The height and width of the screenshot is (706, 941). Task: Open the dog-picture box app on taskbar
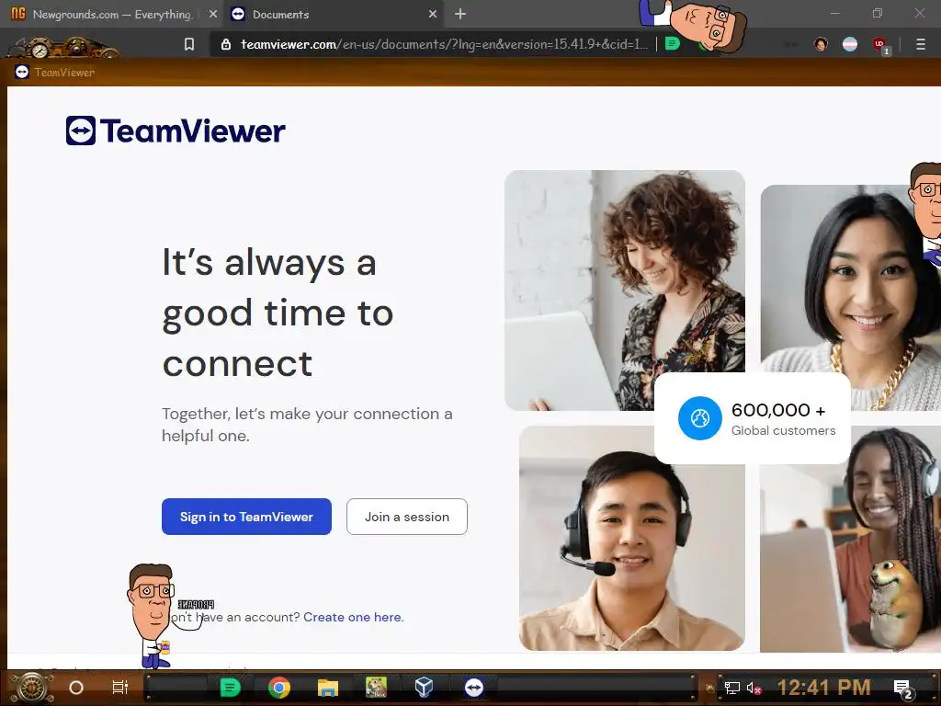pos(376,688)
